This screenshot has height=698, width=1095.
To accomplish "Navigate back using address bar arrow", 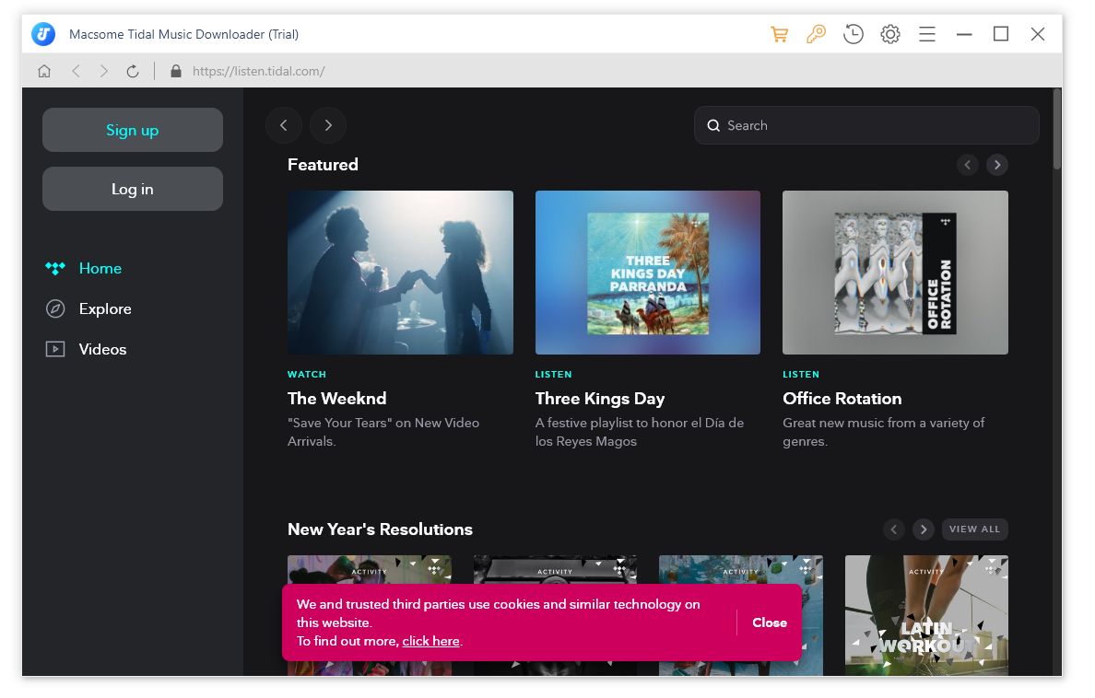I will point(76,71).
